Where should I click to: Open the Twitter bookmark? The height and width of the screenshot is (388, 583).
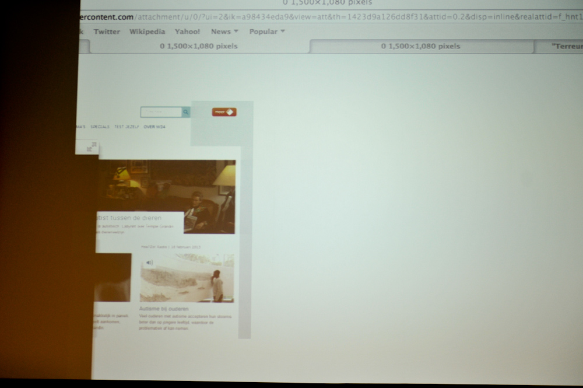107,32
